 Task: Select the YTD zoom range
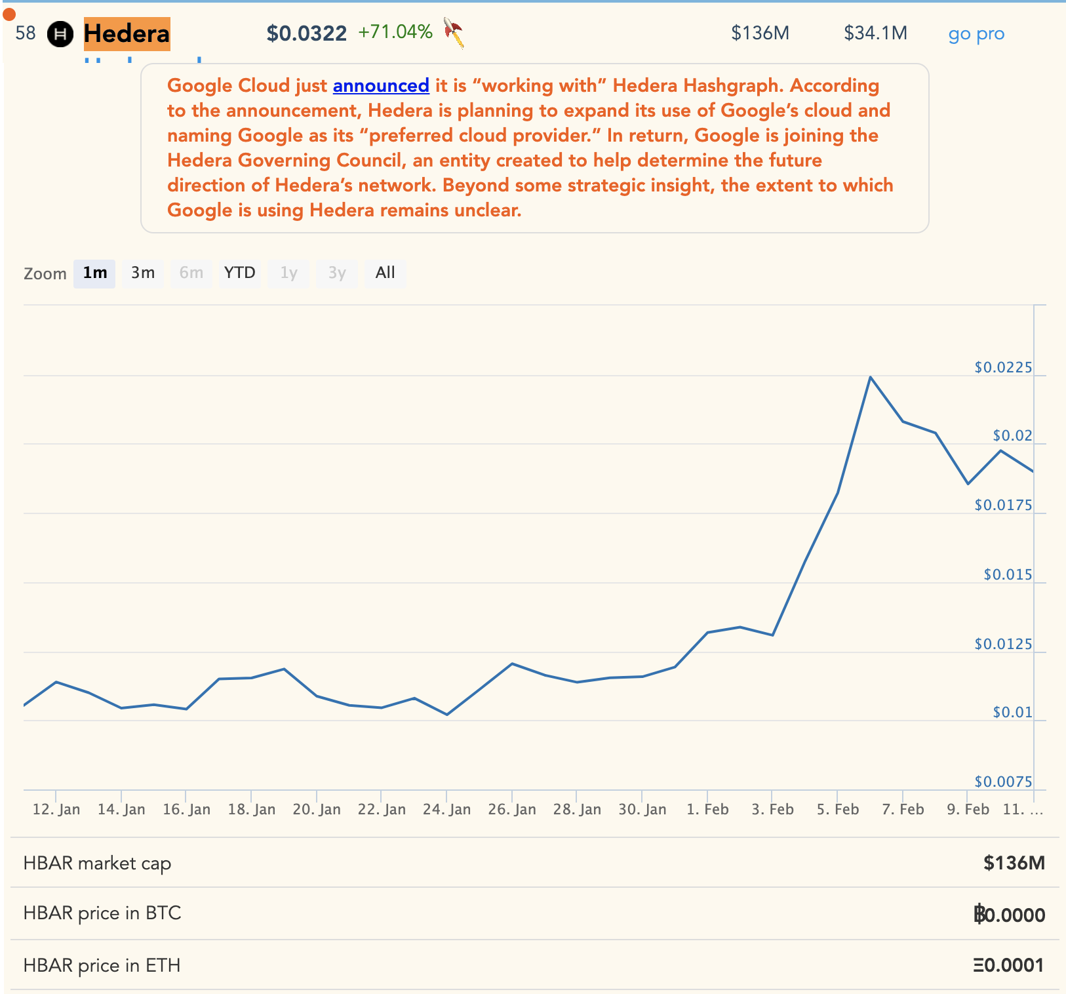pos(239,273)
